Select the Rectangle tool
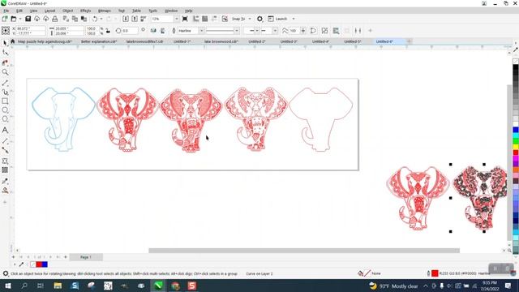 tap(5, 101)
